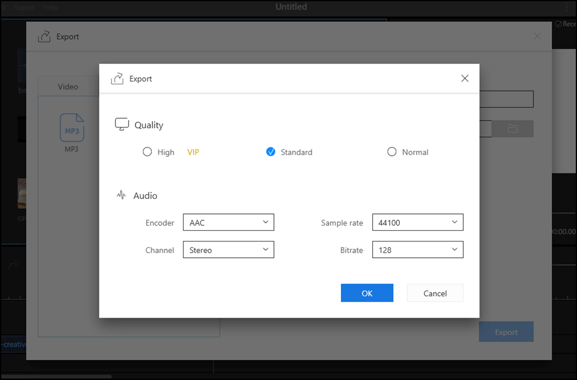
Task: Choose the Standard quality option
Action: (271, 152)
